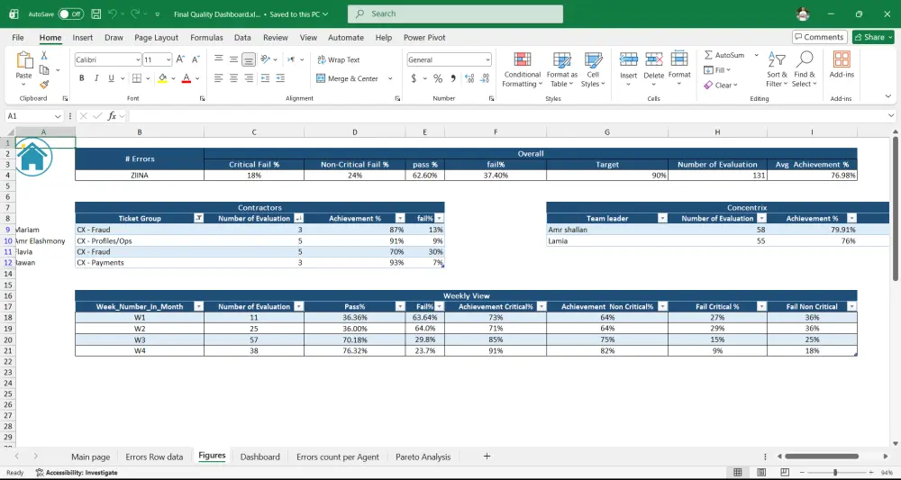This screenshot has width=901, height=480.
Task: Open the Pass% column filter dropdown
Action: tap(400, 306)
